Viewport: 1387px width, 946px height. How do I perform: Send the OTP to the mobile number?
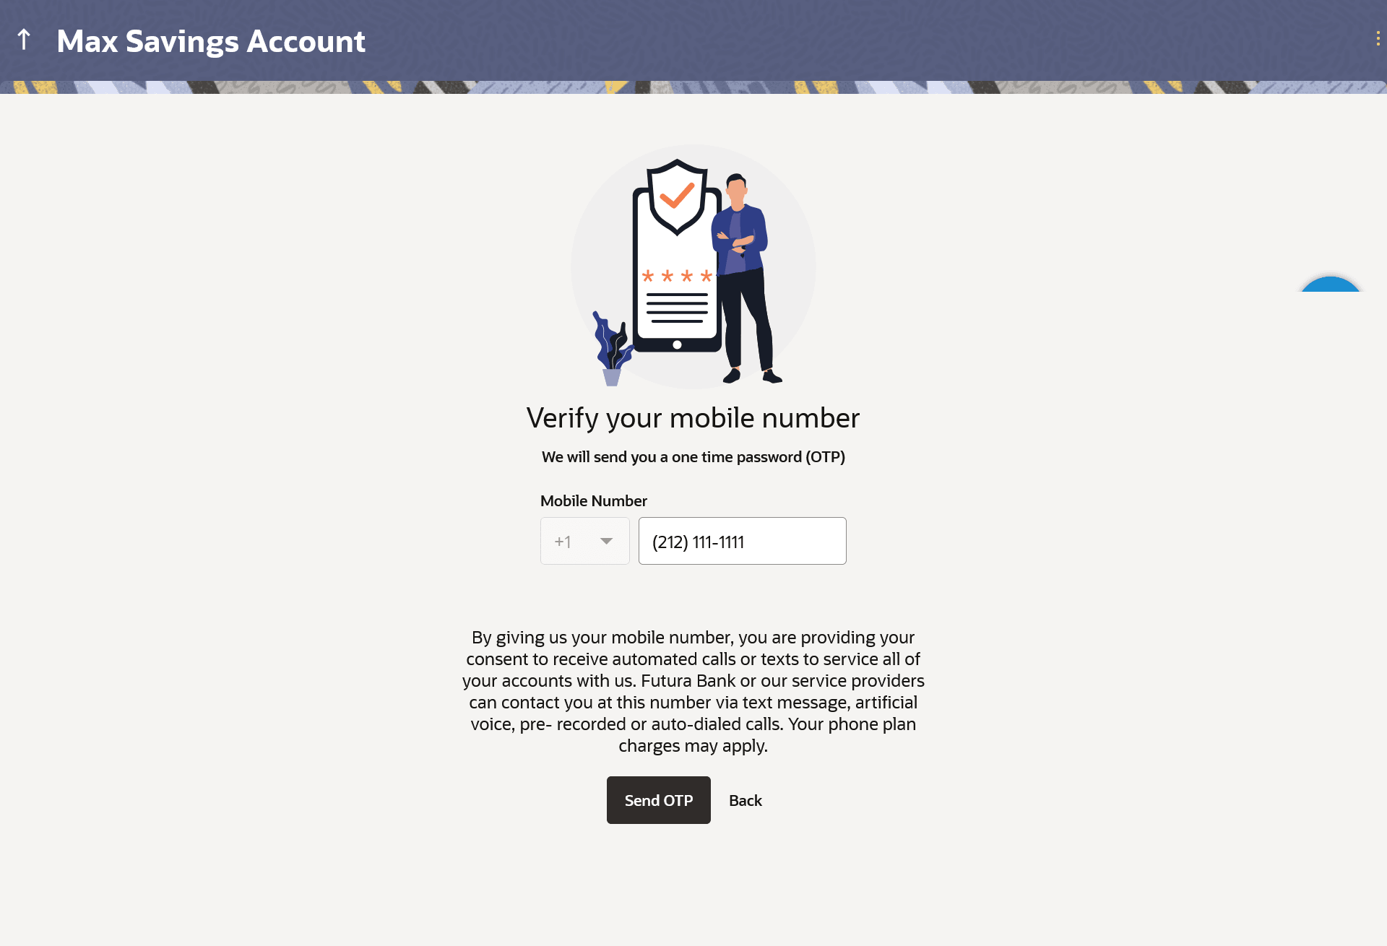(x=659, y=800)
